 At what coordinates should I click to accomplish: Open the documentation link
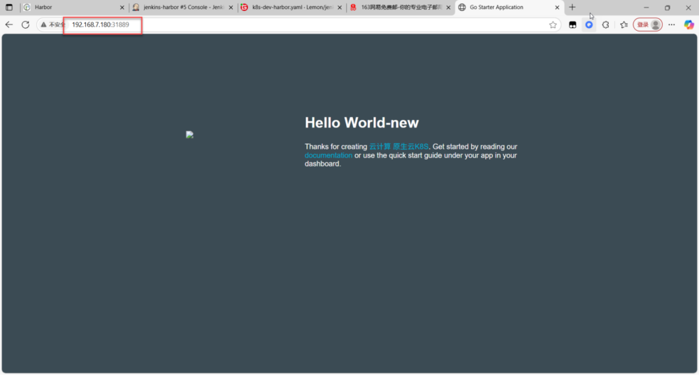328,155
